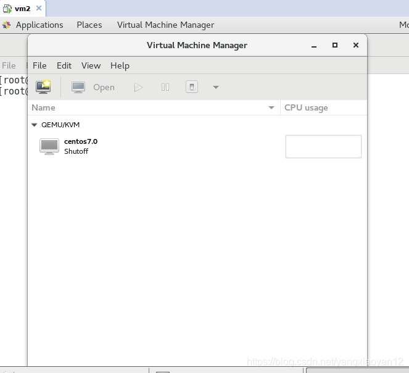Open Virtual Machine Manager app menu in panel
Viewport: 409px width, 373px height.
[x=165, y=25]
